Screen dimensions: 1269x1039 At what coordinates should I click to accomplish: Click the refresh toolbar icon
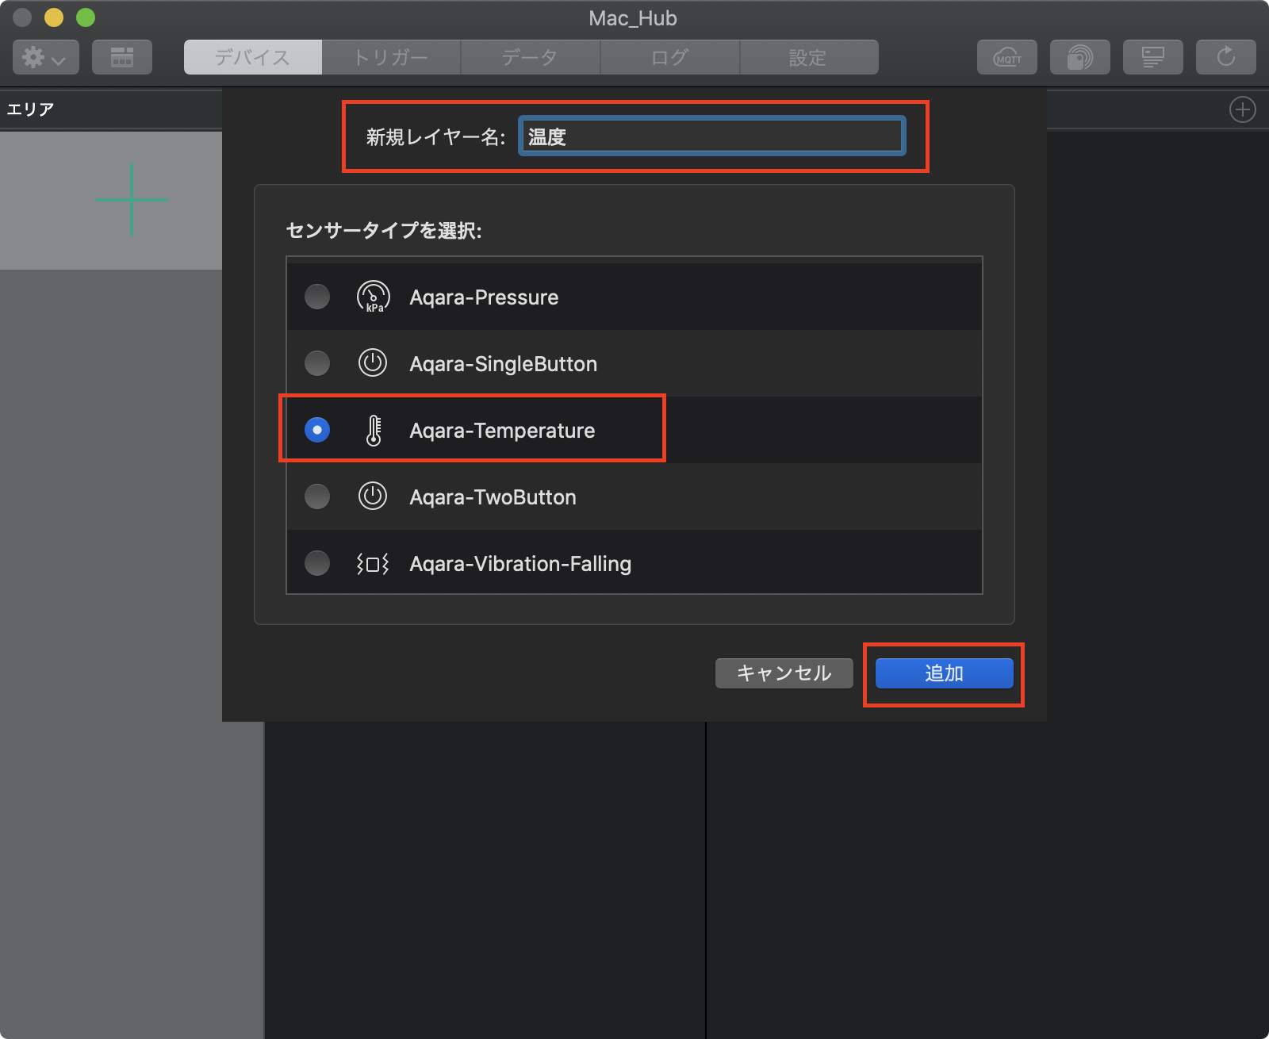(x=1226, y=57)
